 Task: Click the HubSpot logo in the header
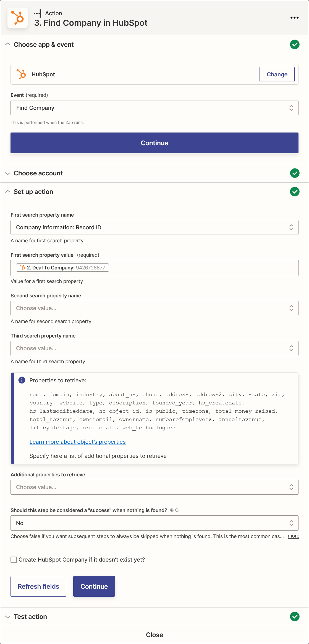coord(18,18)
